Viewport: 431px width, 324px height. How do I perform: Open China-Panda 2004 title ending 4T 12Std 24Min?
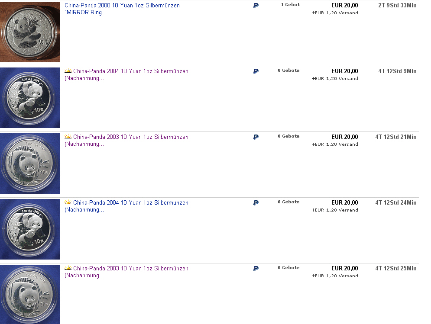pos(130,203)
